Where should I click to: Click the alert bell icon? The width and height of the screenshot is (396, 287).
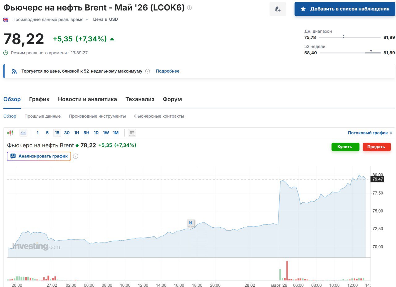pos(278,9)
